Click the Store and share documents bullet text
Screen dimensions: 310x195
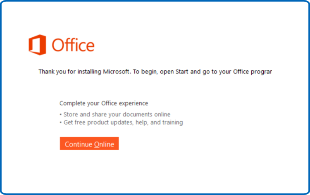(x=117, y=114)
